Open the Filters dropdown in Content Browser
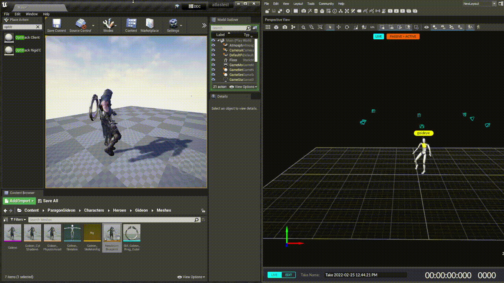The width and height of the screenshot is (504, 283). point(18,219)
